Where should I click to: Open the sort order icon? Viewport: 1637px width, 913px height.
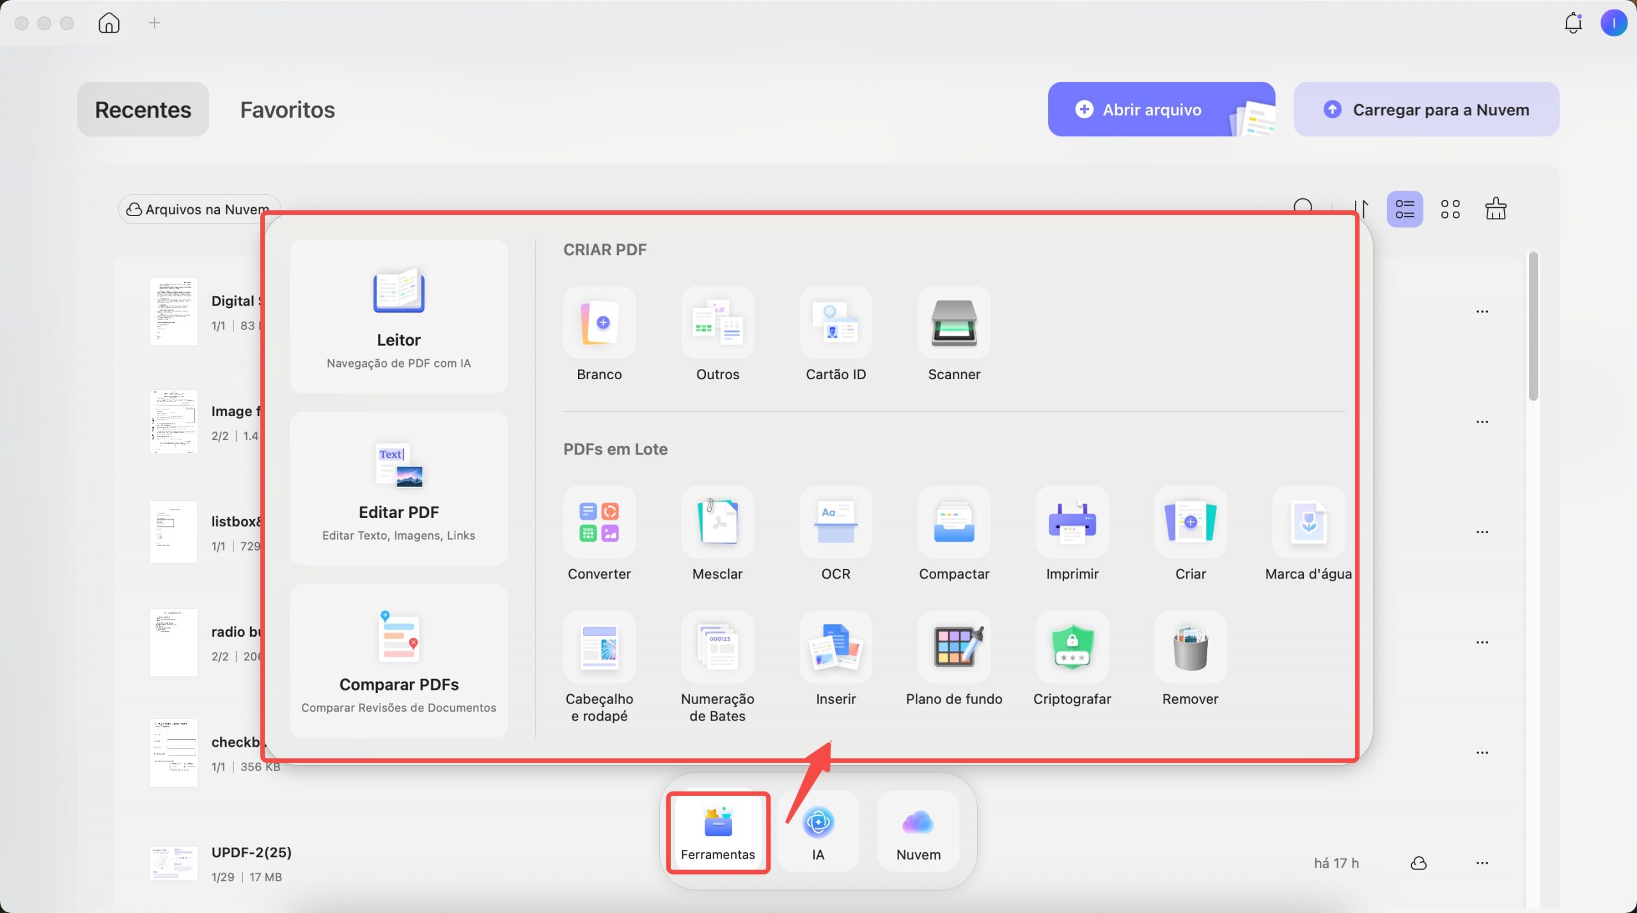click(x=1361, y=209)
